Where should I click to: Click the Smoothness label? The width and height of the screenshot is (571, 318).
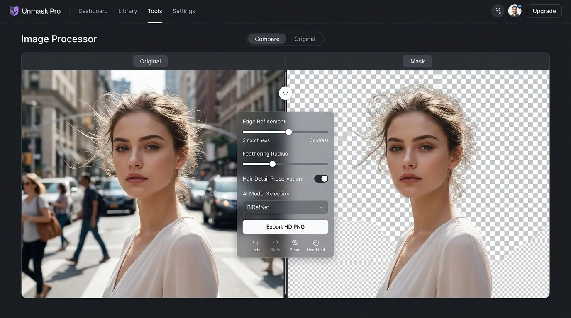tap(256, 140)
